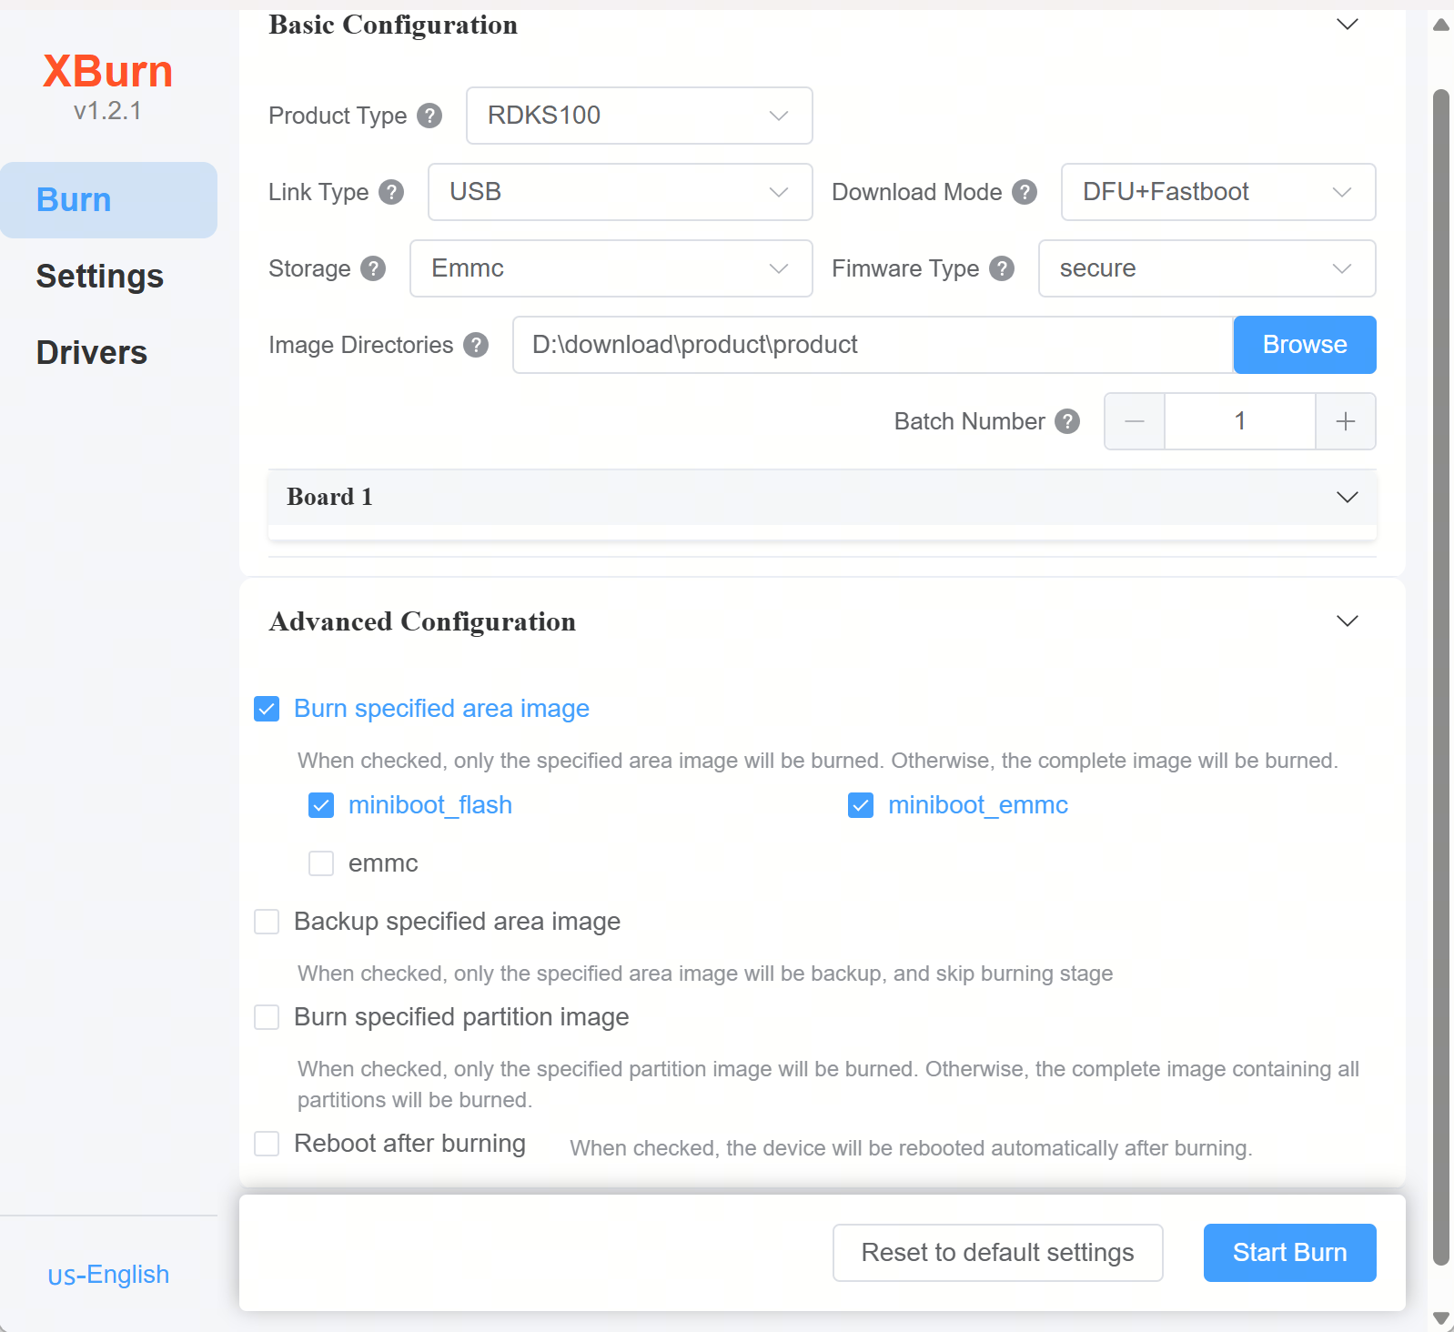The width and height of the screenshot is (1454, 1332).
Task: Click the Image Directories help icon
Action: [476, 345]
